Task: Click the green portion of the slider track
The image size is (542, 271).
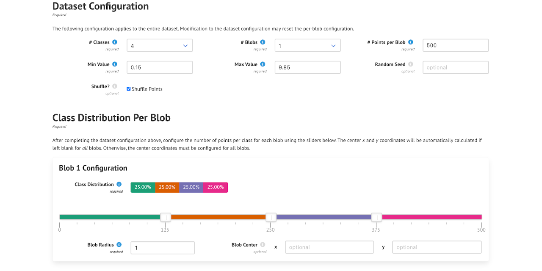Action: [110, 217]
